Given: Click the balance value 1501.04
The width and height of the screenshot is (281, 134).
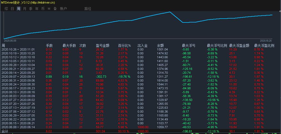Looking at the screenshot, I should point(162,49).
